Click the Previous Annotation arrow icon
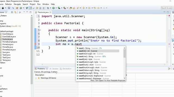This screenshot has width=174, height=97. (x=89, y=8)
